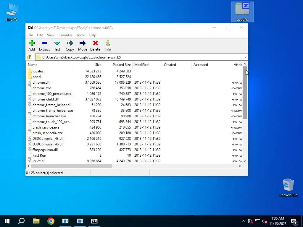Sort by Packed Size column header

(x=118, y=65)
